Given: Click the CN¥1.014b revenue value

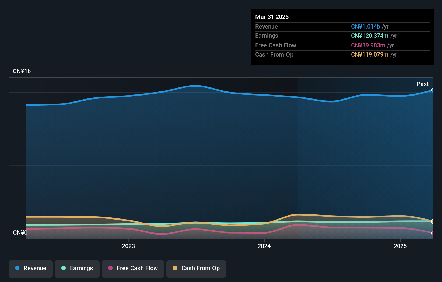Looking at the screenshot, I should (366, 26).
